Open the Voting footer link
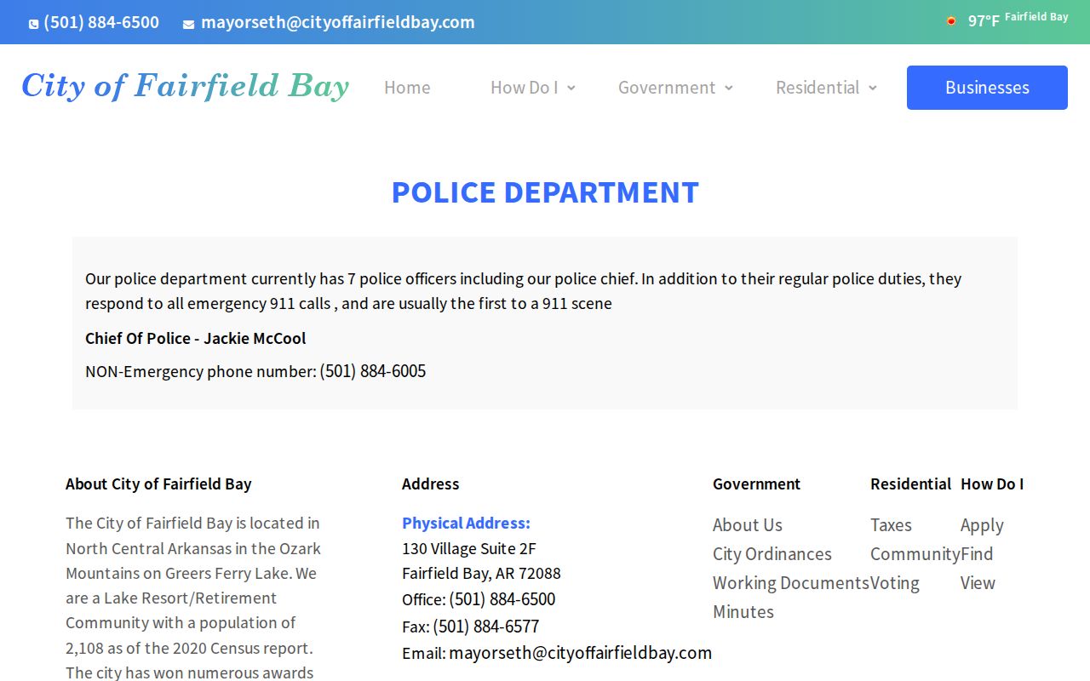Image resolution: width=1090 pixels, height=681 pixels. click(895, 583)
